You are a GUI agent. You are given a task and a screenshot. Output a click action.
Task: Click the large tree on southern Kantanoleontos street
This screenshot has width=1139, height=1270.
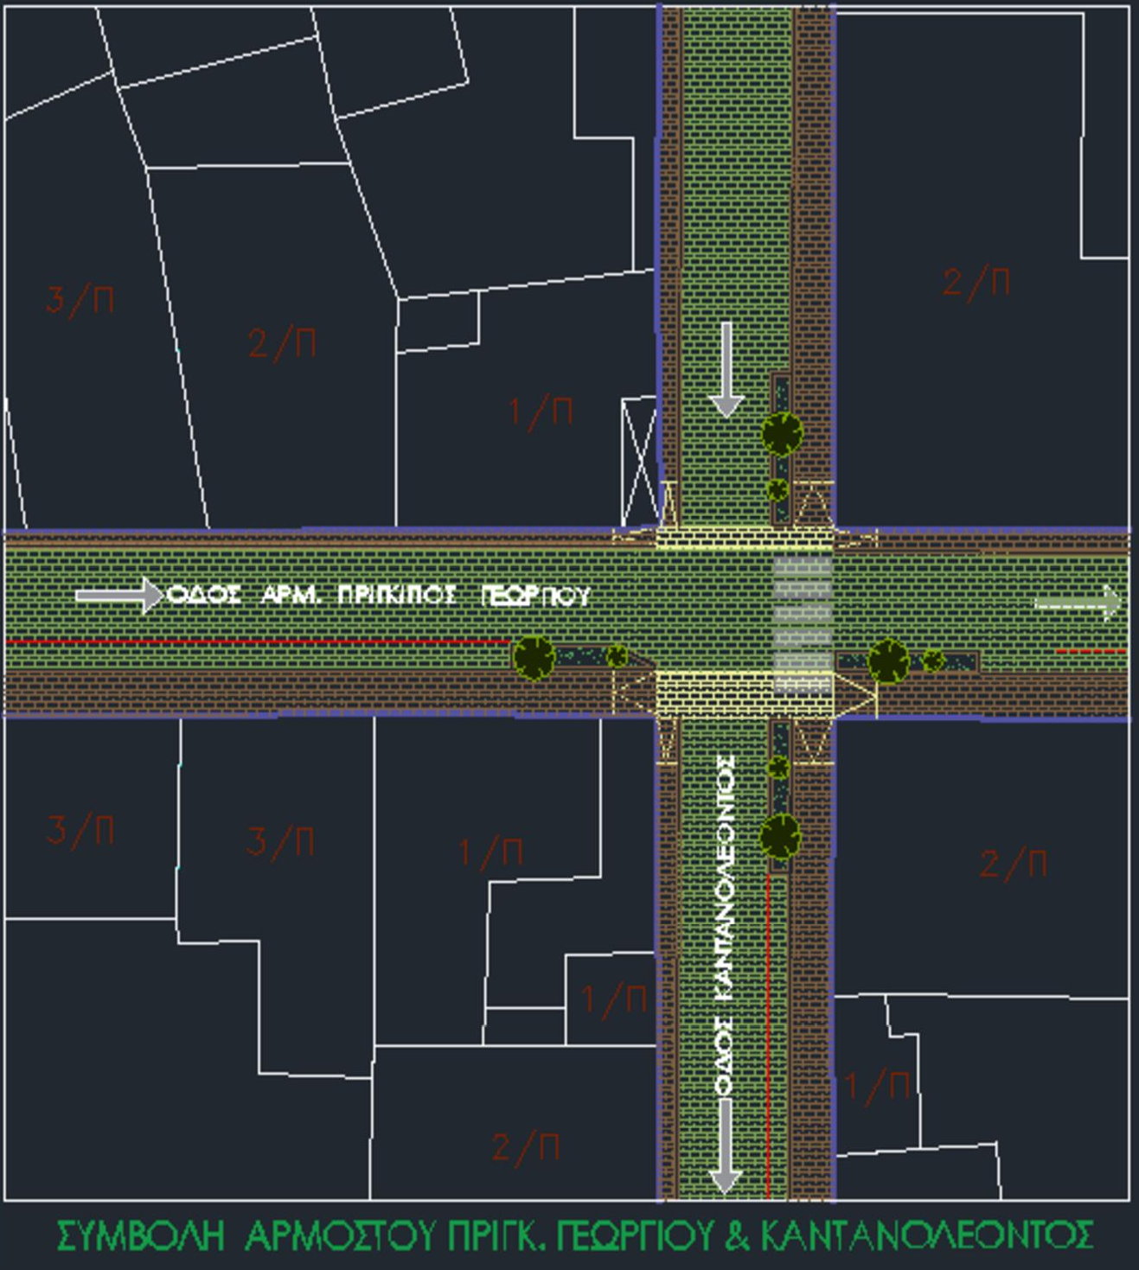[780, 836]
